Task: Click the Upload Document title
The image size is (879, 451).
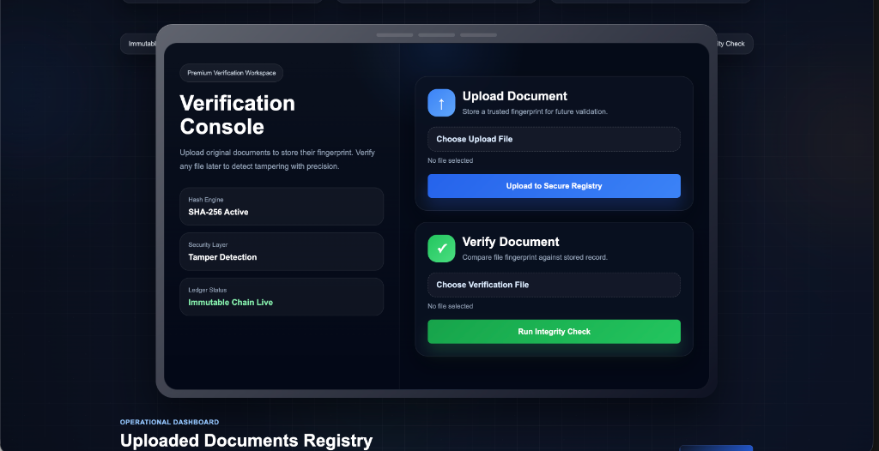Action: pos(515,96)
